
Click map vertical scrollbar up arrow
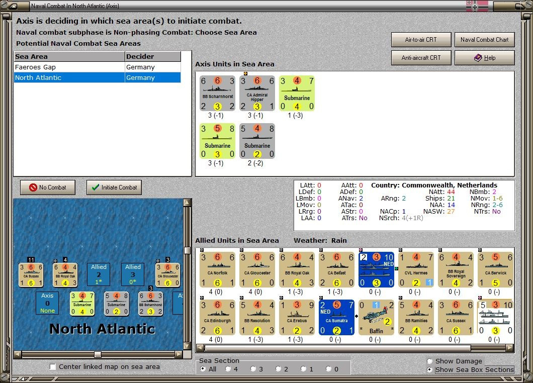pyautogui.click(x=187, y=203)
